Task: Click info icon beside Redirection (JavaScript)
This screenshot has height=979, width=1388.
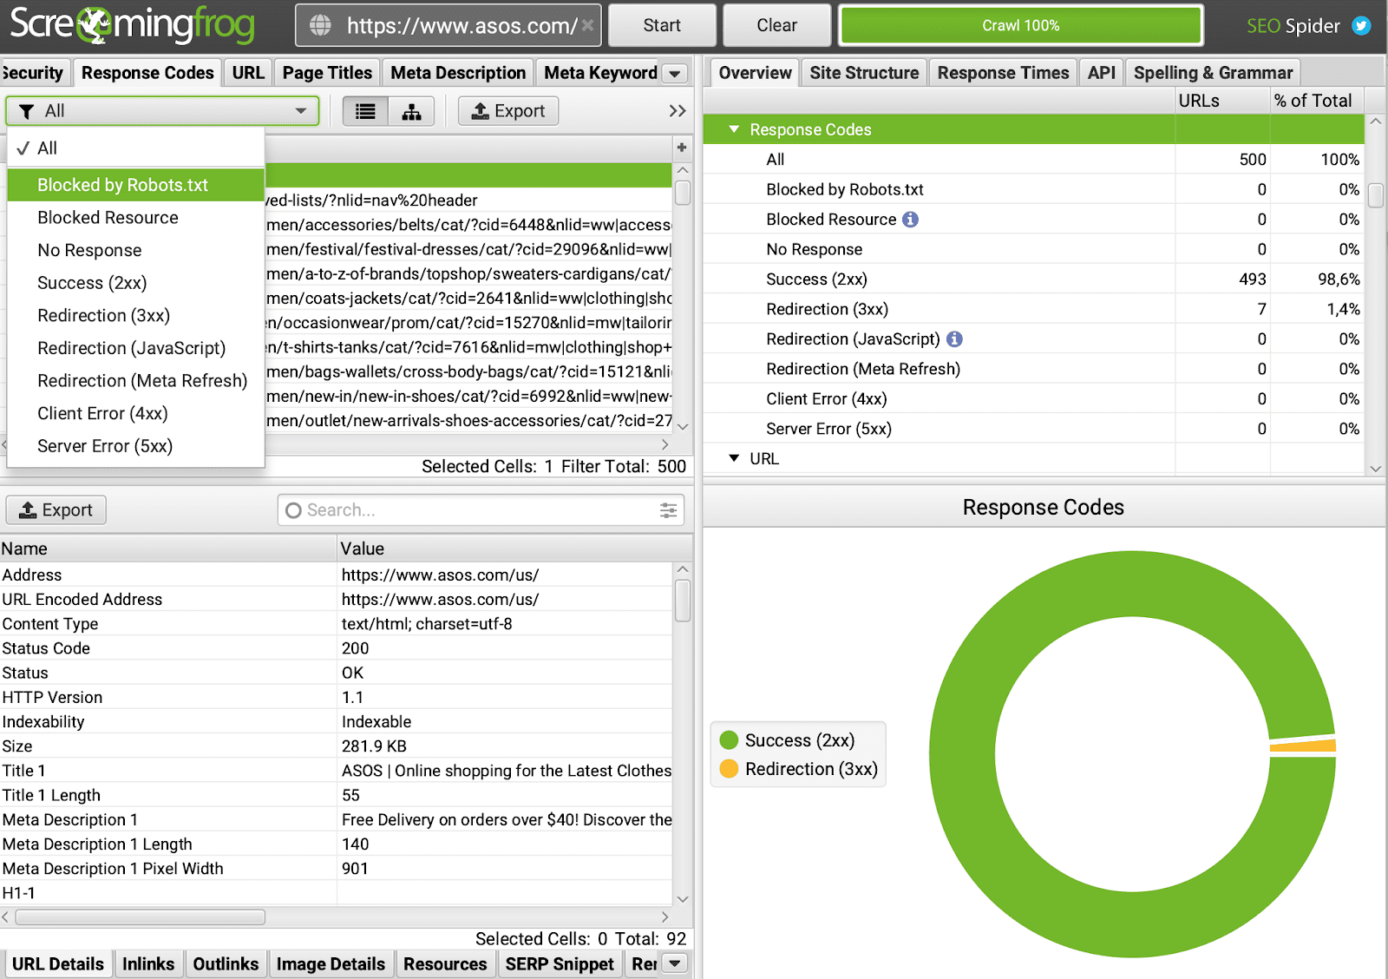Action: click(954, 339)
